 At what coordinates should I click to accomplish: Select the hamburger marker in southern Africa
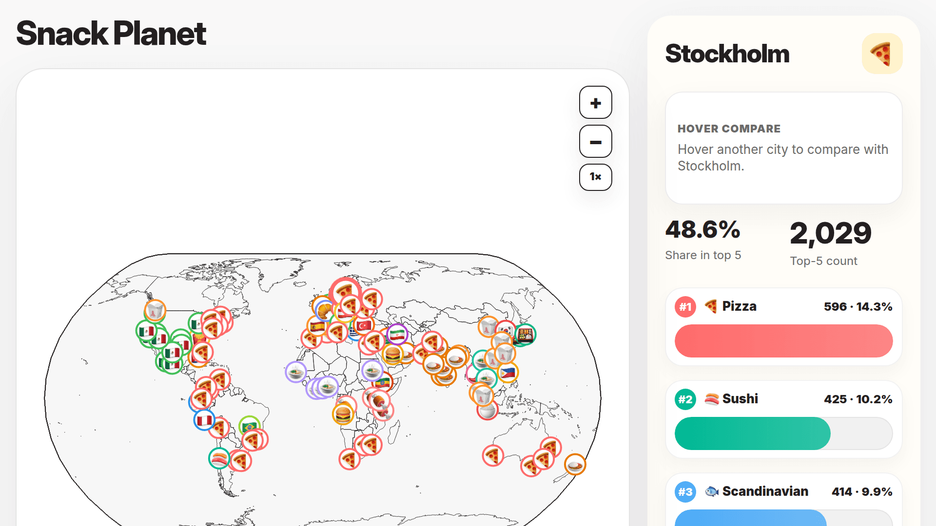click(x=343, y=414)
